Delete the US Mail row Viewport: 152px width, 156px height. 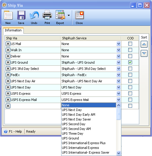point(8,44)
